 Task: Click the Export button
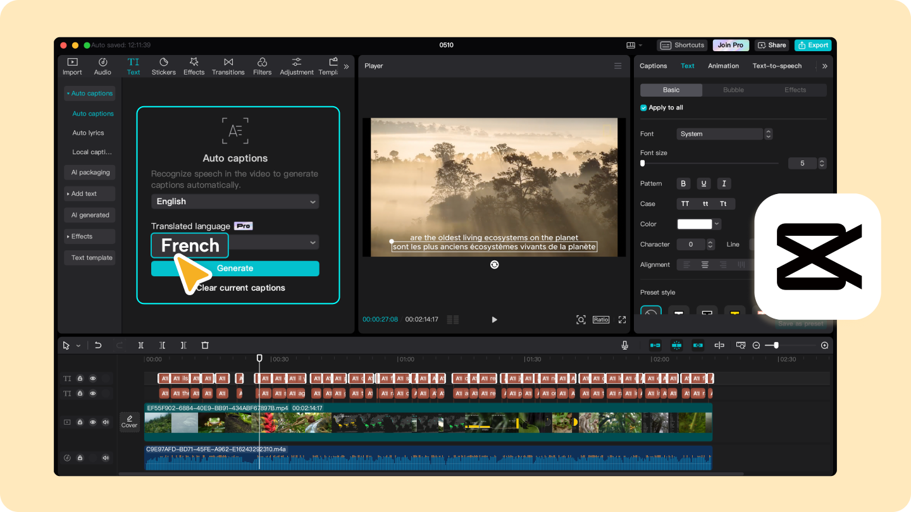click(813, 46)
